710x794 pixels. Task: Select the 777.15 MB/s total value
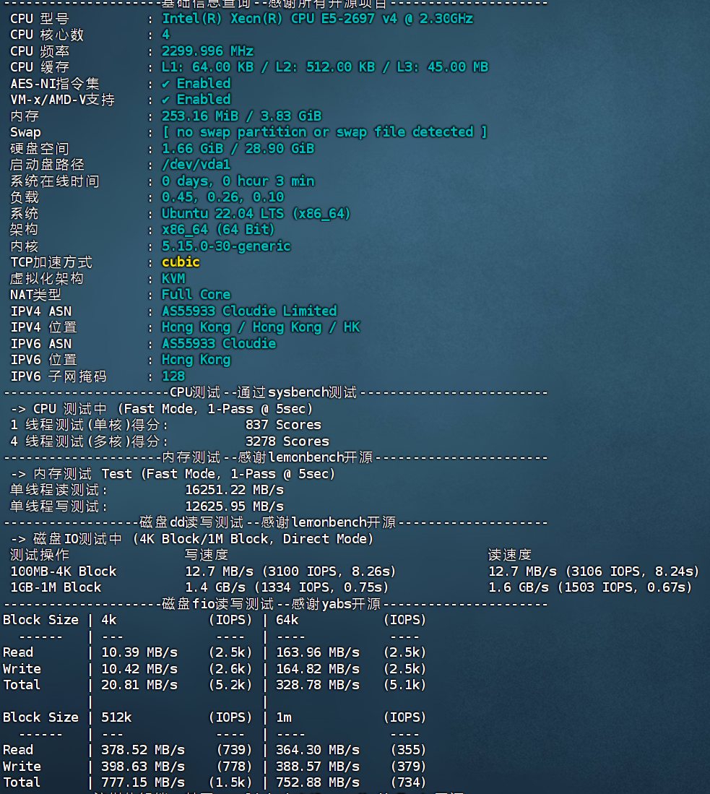(142, 782)
